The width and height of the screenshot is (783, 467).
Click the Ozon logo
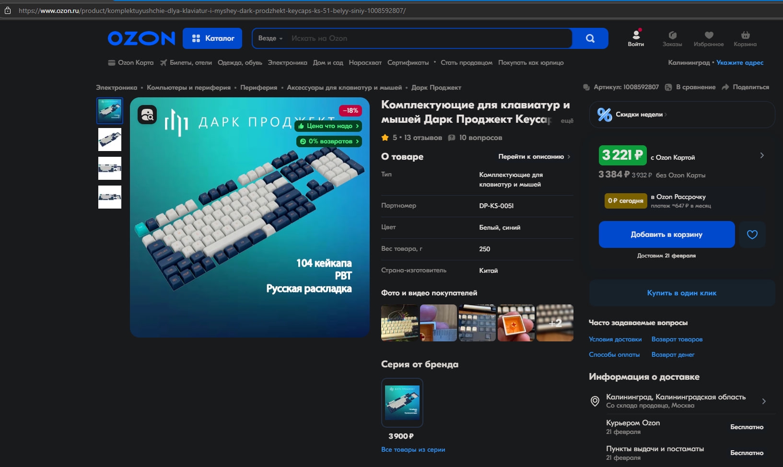pos(141,38)
